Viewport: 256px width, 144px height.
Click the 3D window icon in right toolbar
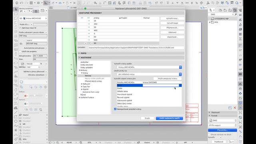tap(240, 29)
